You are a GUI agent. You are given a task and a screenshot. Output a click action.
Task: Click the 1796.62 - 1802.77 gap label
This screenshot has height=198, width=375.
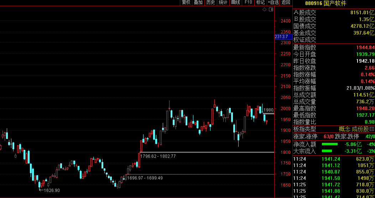[x=158, y=156]
